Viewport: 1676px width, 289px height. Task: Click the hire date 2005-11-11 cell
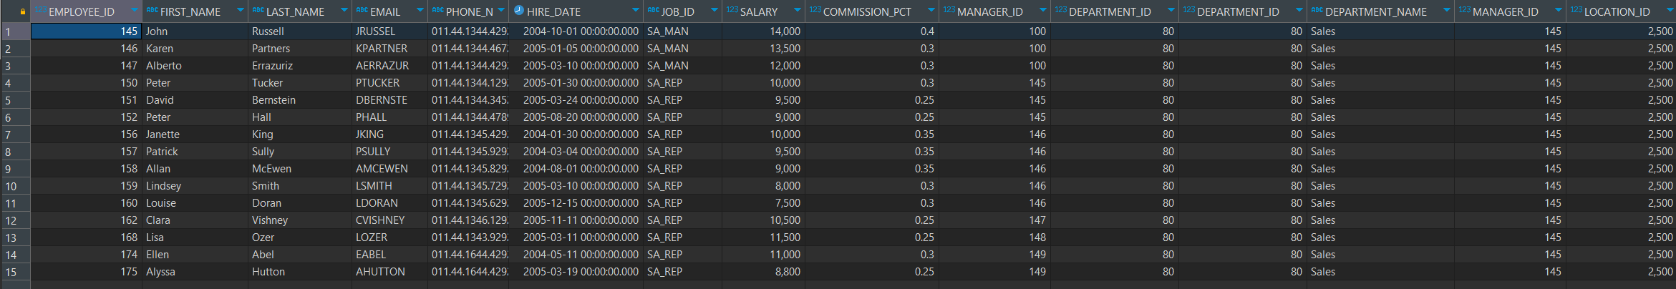click(576, 220)
